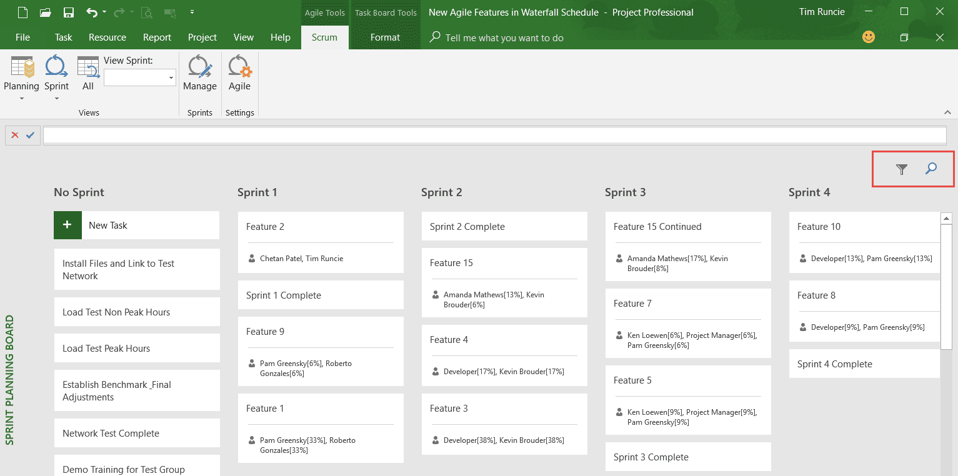Click the Tim Runcie account name
The width and height of the screenshot is (958, 476).
click(x=822, y=12)
